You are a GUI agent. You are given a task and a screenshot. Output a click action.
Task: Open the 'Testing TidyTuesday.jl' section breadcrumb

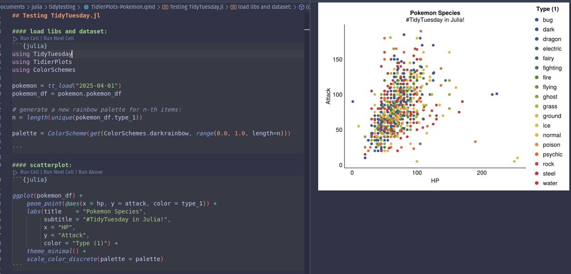[197, 7]
